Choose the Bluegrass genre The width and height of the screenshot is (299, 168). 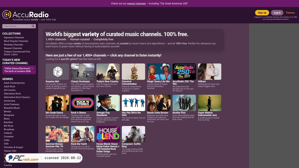point(9,115)
